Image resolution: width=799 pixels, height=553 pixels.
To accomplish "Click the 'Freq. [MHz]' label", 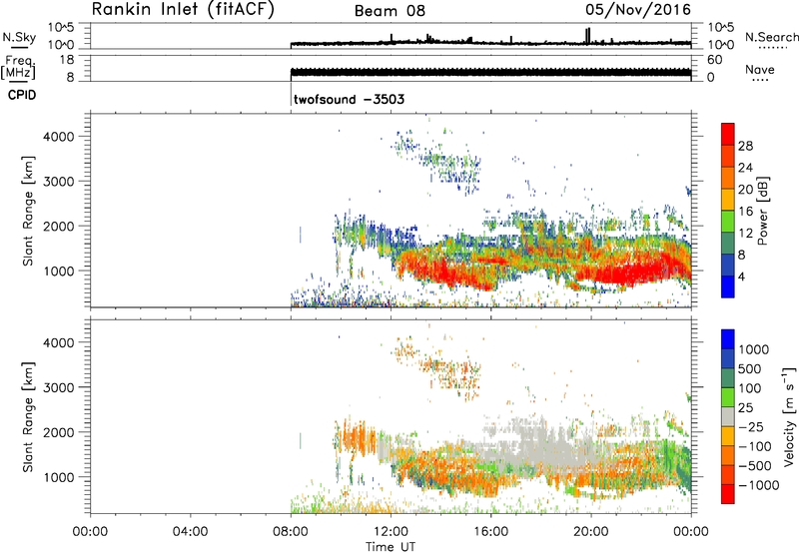I will coord(18,68).
